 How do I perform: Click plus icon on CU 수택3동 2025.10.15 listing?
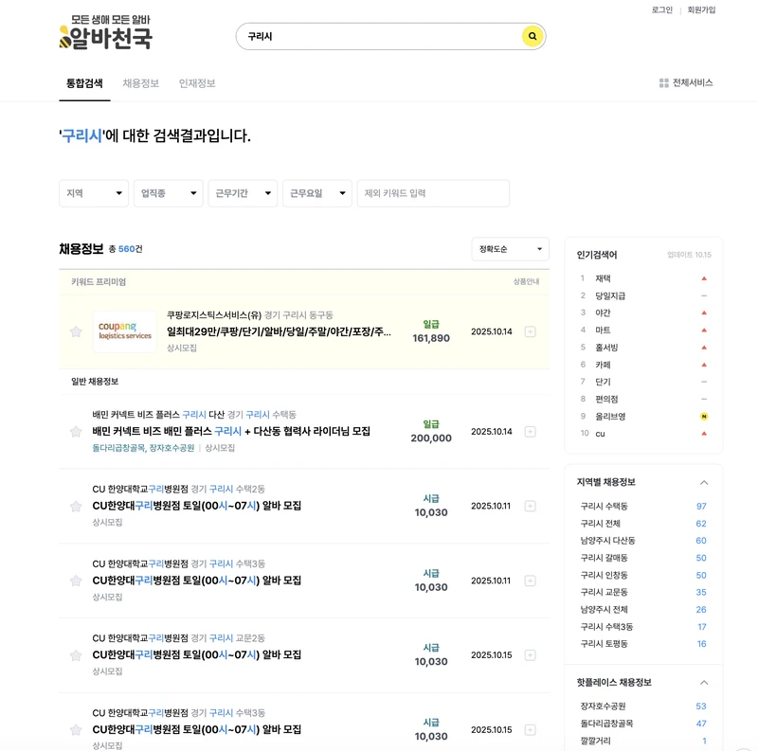click(531, 730)
